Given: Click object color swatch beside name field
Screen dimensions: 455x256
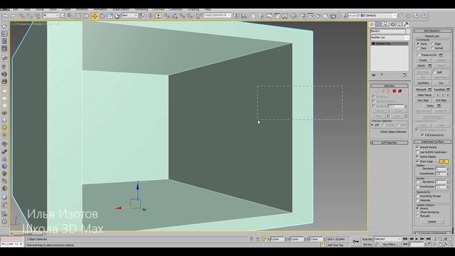Looking at the screenshot, I should tap(407, 31).
